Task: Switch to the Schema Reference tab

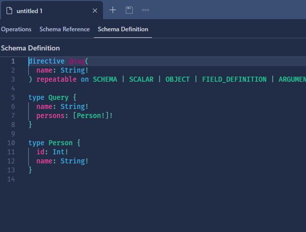Action: (65, 29)
